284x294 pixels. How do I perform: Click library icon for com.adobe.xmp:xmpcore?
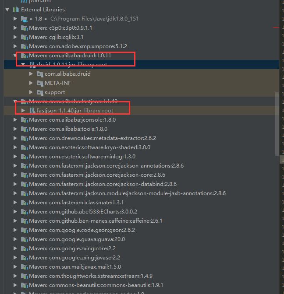point(24,46)
